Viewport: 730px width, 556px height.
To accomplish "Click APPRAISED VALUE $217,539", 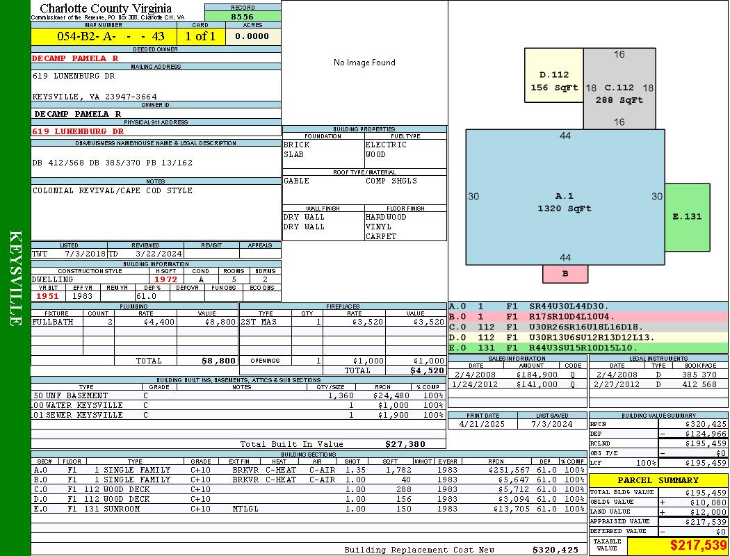I will [706, 522].
